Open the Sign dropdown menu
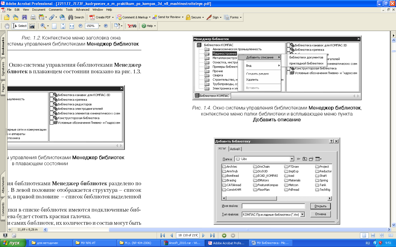Image resolution: width=396 pixels, height=247 pixels. pos(221,17)
